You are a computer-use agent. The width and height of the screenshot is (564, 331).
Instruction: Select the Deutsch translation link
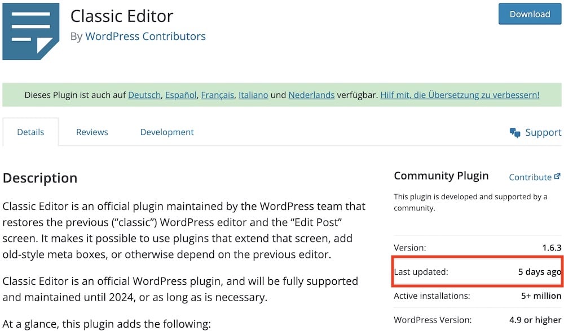tap(144, 95)
